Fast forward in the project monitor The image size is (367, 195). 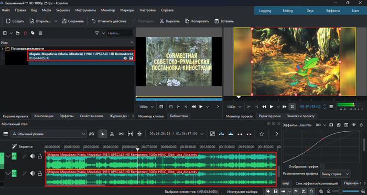pos(284,107)
